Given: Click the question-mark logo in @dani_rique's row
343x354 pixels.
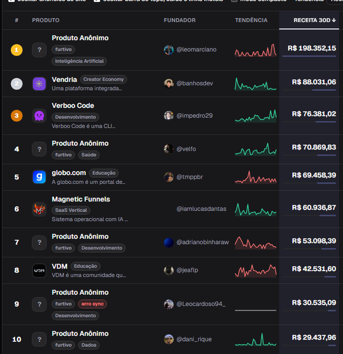Looking at the screenshot, I should (x=39, y=339).
